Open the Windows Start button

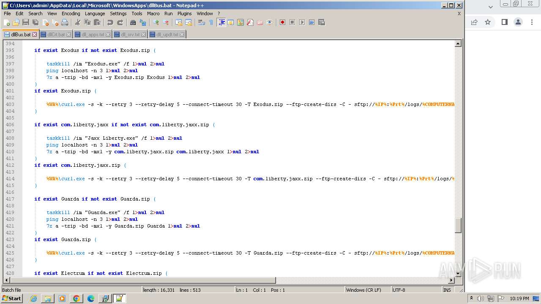click(11, 299)
